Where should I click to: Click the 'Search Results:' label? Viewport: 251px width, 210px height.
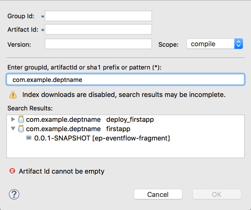click(x=30, y=108)
